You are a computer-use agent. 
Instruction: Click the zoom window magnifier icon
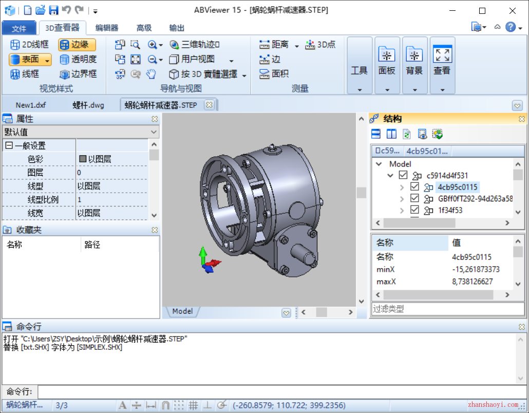135,44
